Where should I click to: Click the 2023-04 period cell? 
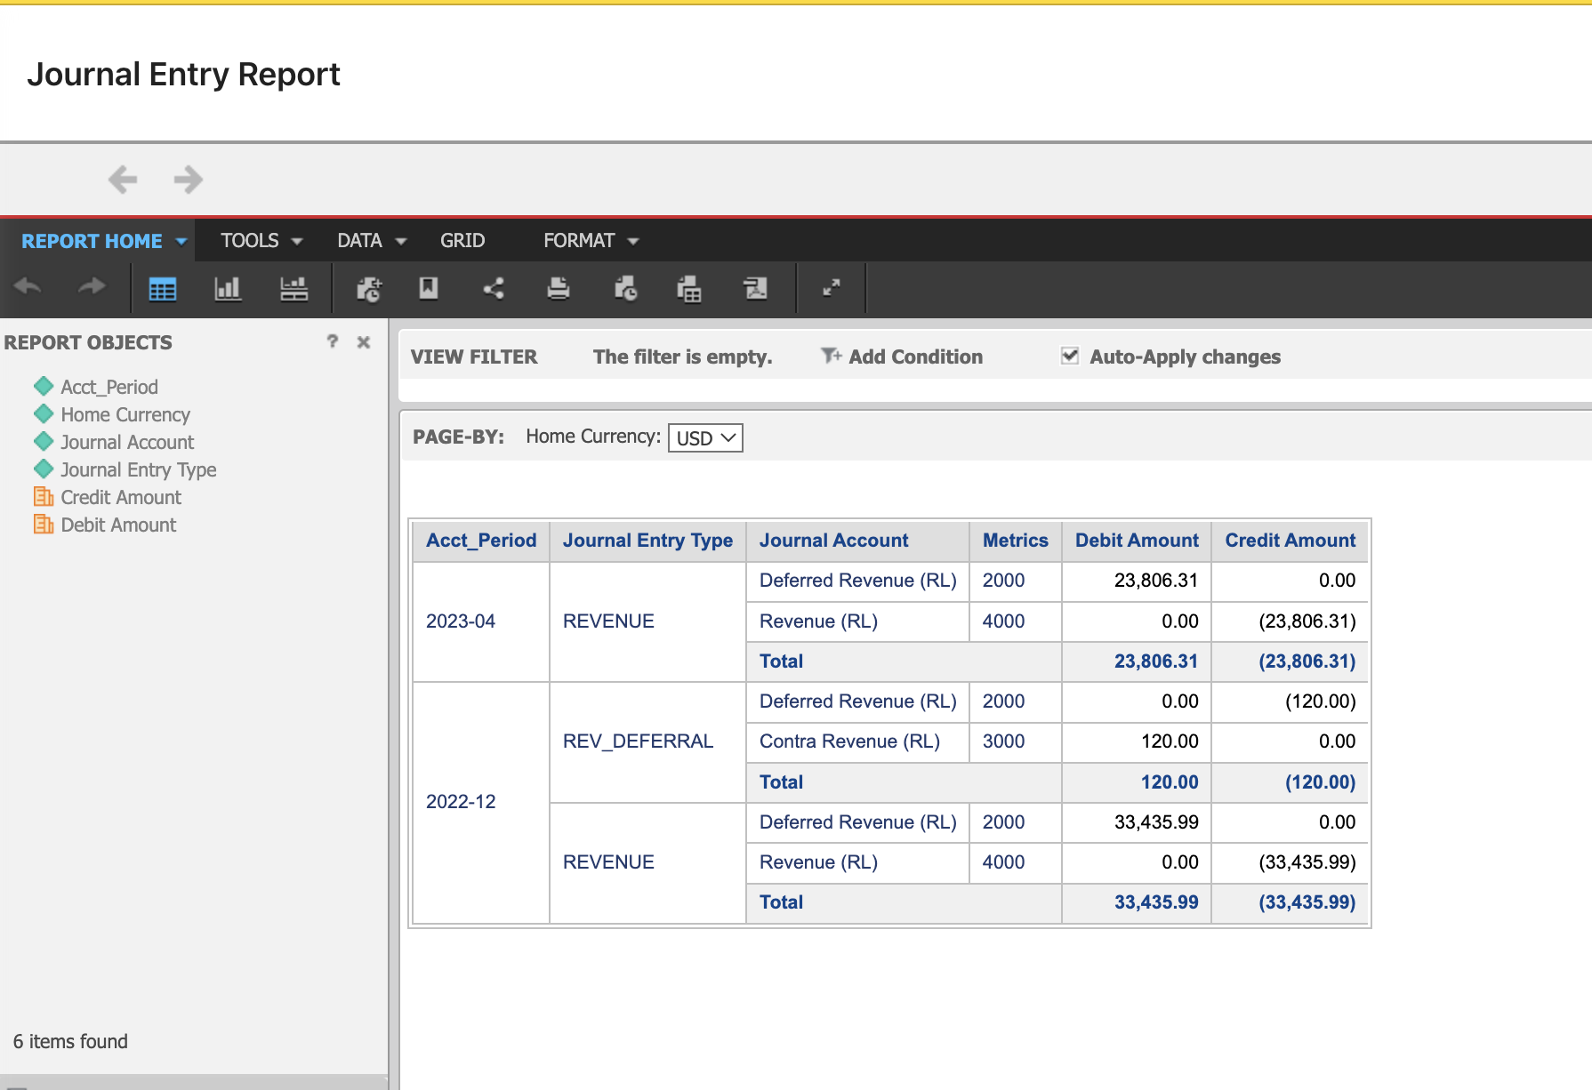tap(481, 621)
